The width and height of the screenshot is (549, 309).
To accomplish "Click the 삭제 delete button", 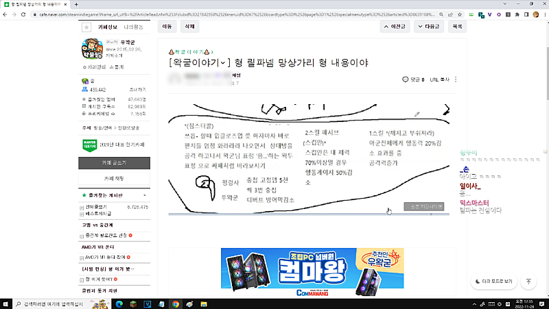I will [190, 26].
